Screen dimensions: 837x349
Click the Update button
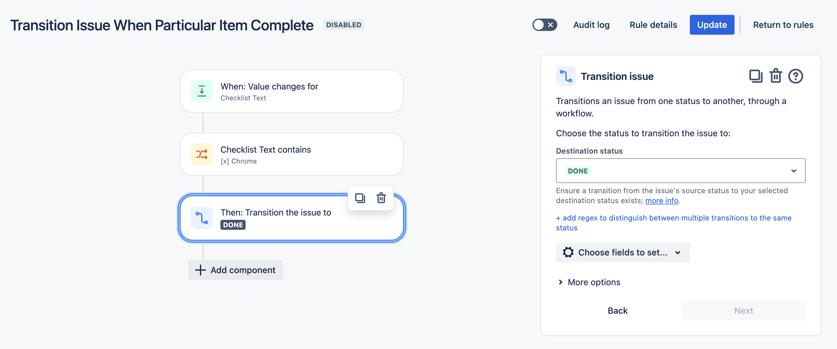712,25
